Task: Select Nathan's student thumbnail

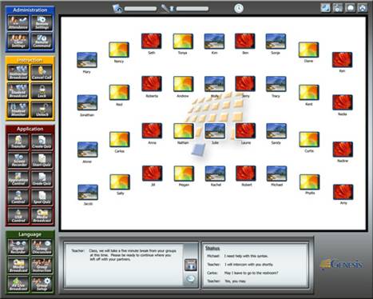Action: (184, 131)
